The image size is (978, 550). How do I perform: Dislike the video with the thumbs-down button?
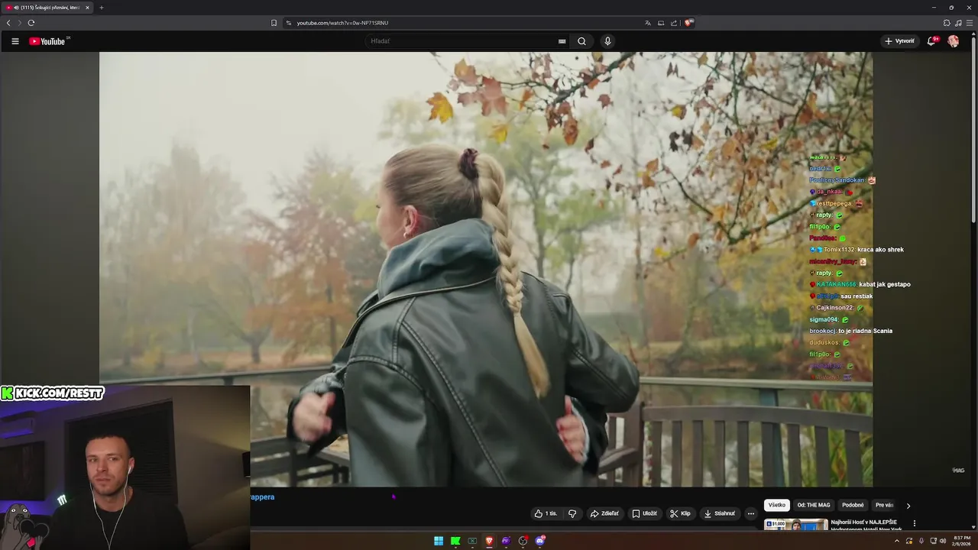[x=572, y=513]
